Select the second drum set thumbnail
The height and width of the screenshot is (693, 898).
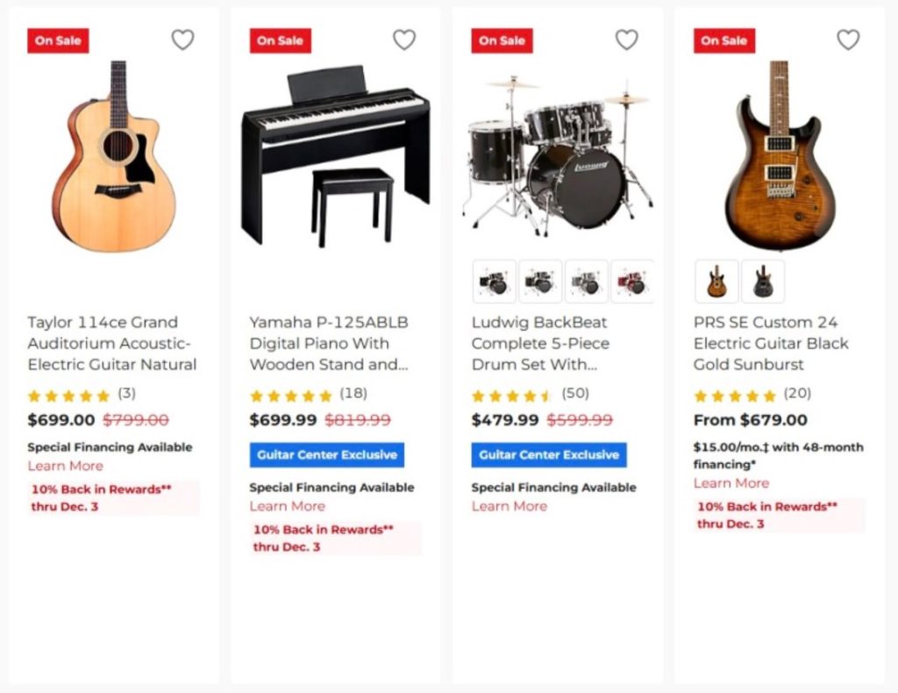(x=539, y=282)
